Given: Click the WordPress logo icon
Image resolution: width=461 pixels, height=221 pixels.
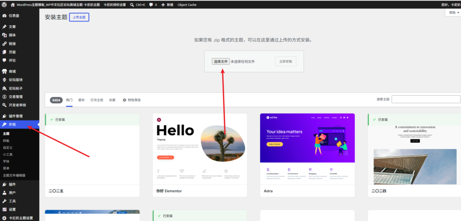Looking at the screenshot, I should (4, 4).
